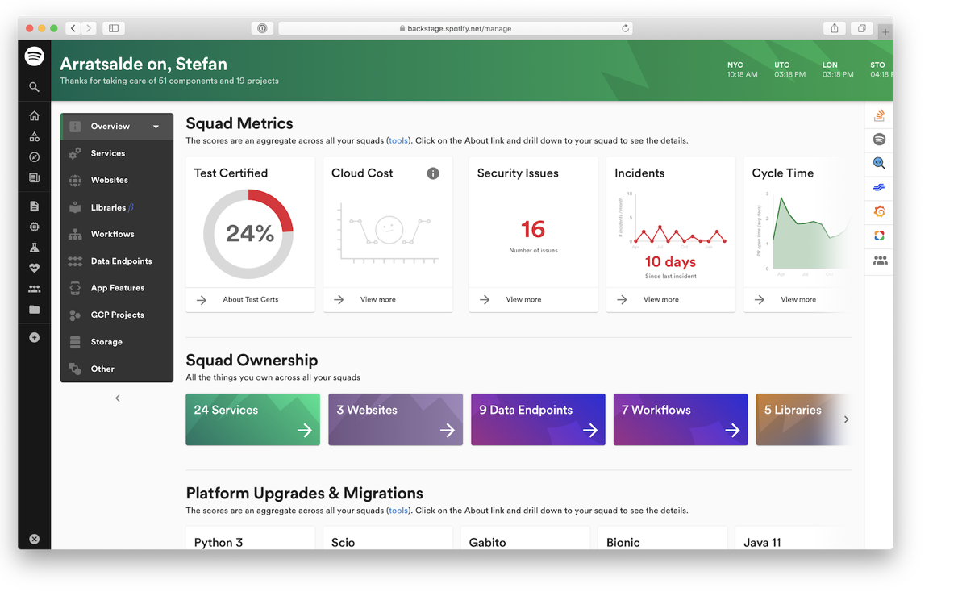Toggle the Safari sidebar button
958x592 pixels.
pos(114,28)
